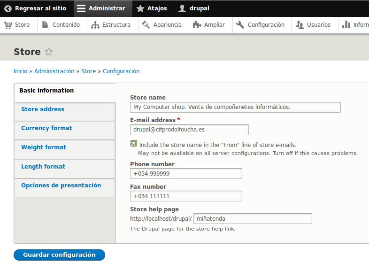Click the hierarchy icon for Estructura

click(95, 25)
